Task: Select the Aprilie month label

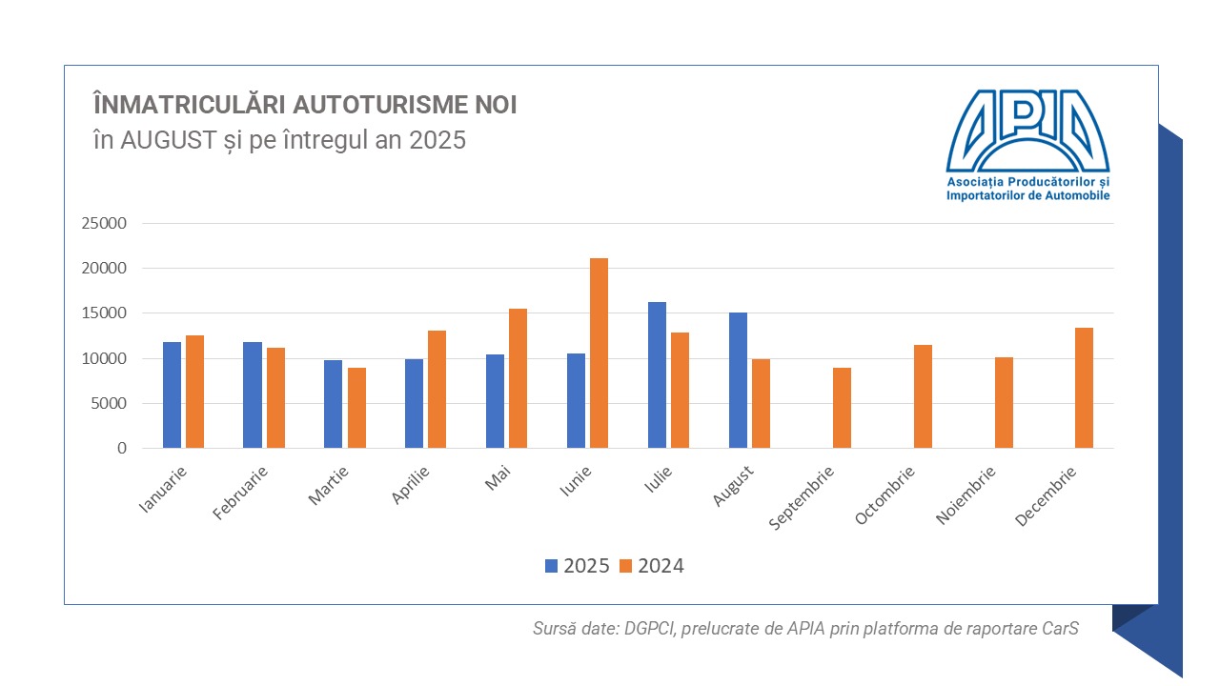Action: coord(411,486)
